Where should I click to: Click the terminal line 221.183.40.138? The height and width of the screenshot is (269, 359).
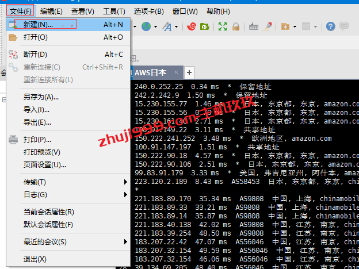(247, 225)
